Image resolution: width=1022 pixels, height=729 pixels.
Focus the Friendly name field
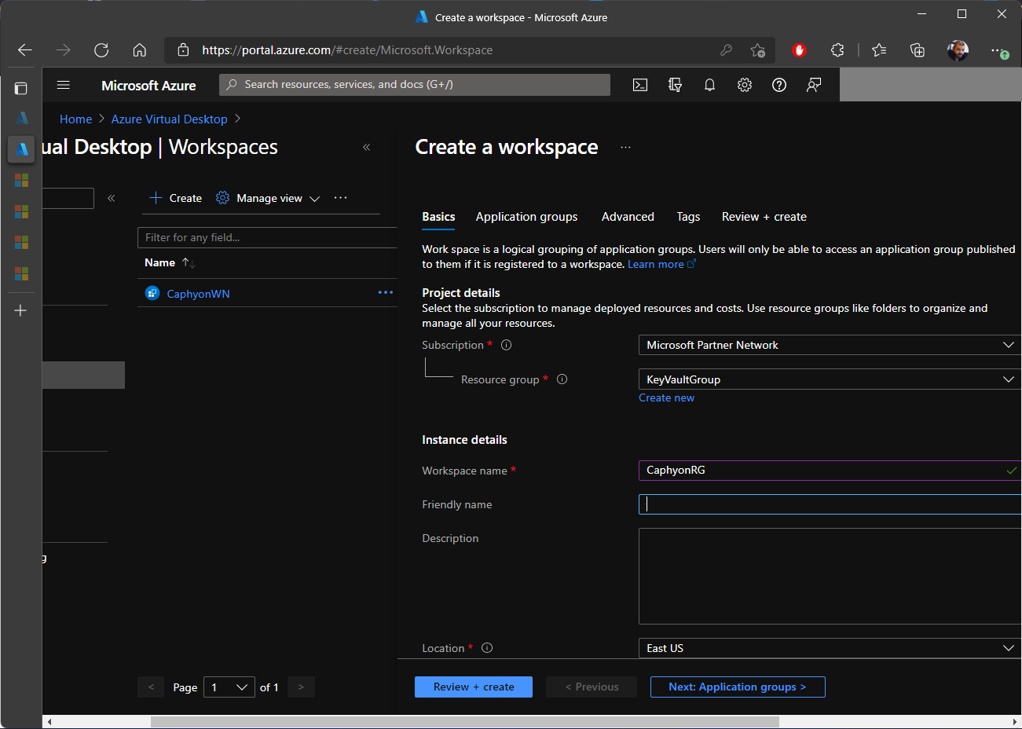click(x=830, y=504)
